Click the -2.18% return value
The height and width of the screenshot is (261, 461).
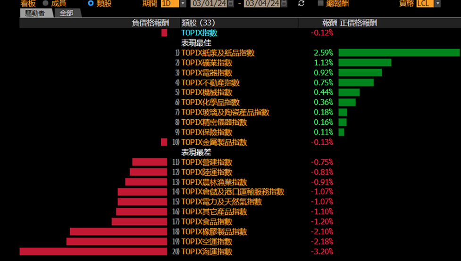[x=322, y=242]
